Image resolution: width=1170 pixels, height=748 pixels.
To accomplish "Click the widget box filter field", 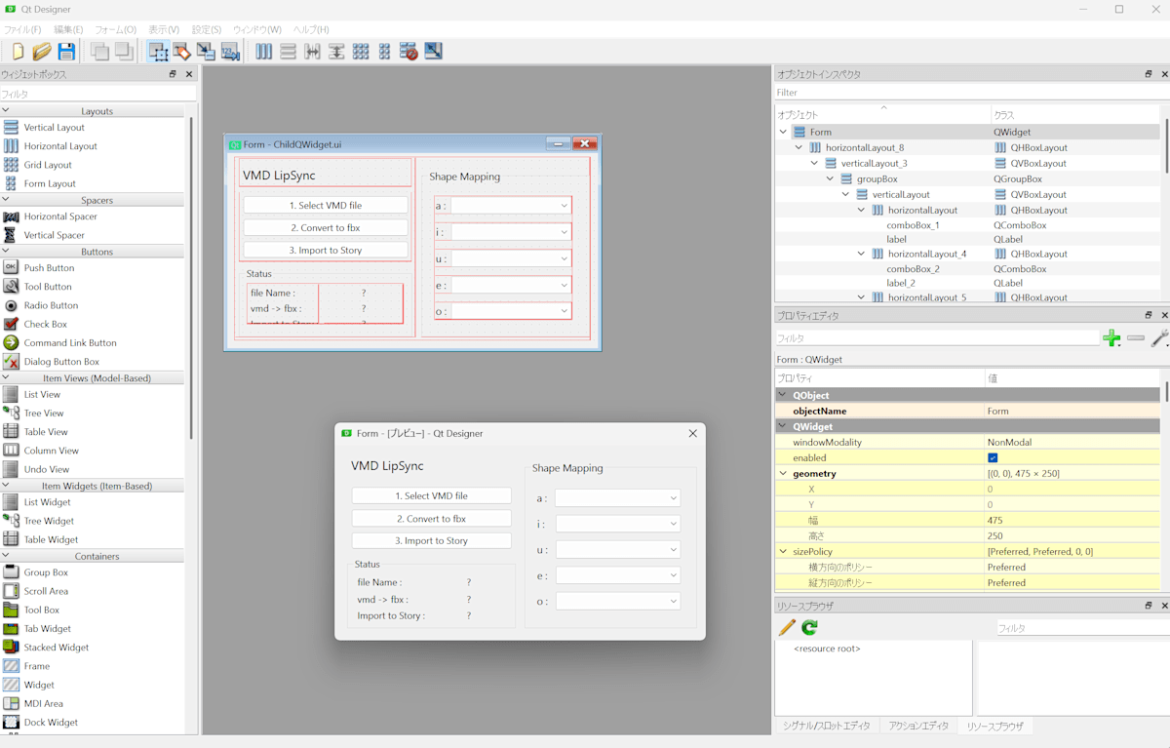I will [97, 95].
